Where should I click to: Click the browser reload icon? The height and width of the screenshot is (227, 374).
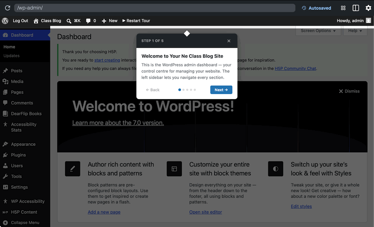(x=7, y=8)
